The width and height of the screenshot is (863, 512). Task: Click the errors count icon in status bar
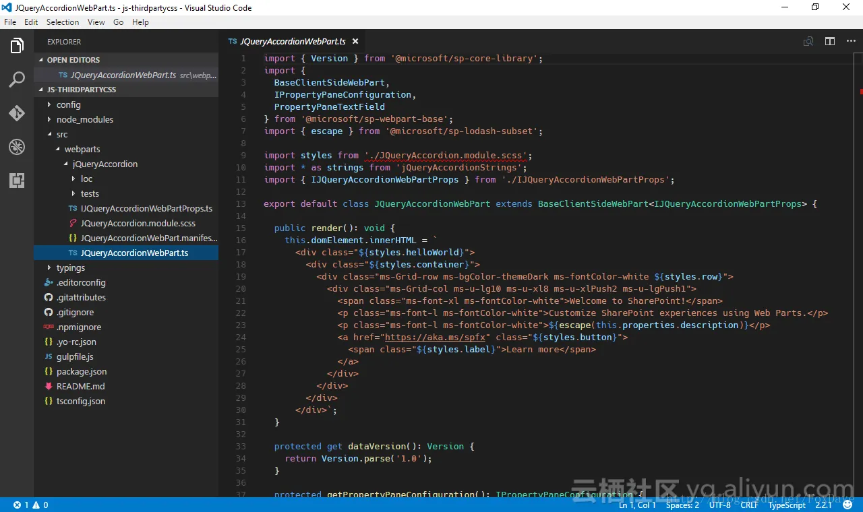[x=21, y=505]
